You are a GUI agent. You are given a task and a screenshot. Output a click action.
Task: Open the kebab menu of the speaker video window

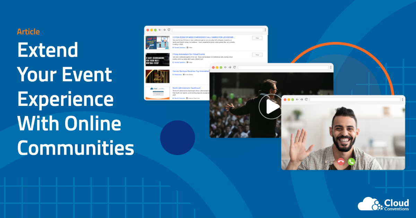(x=331, y=67)
